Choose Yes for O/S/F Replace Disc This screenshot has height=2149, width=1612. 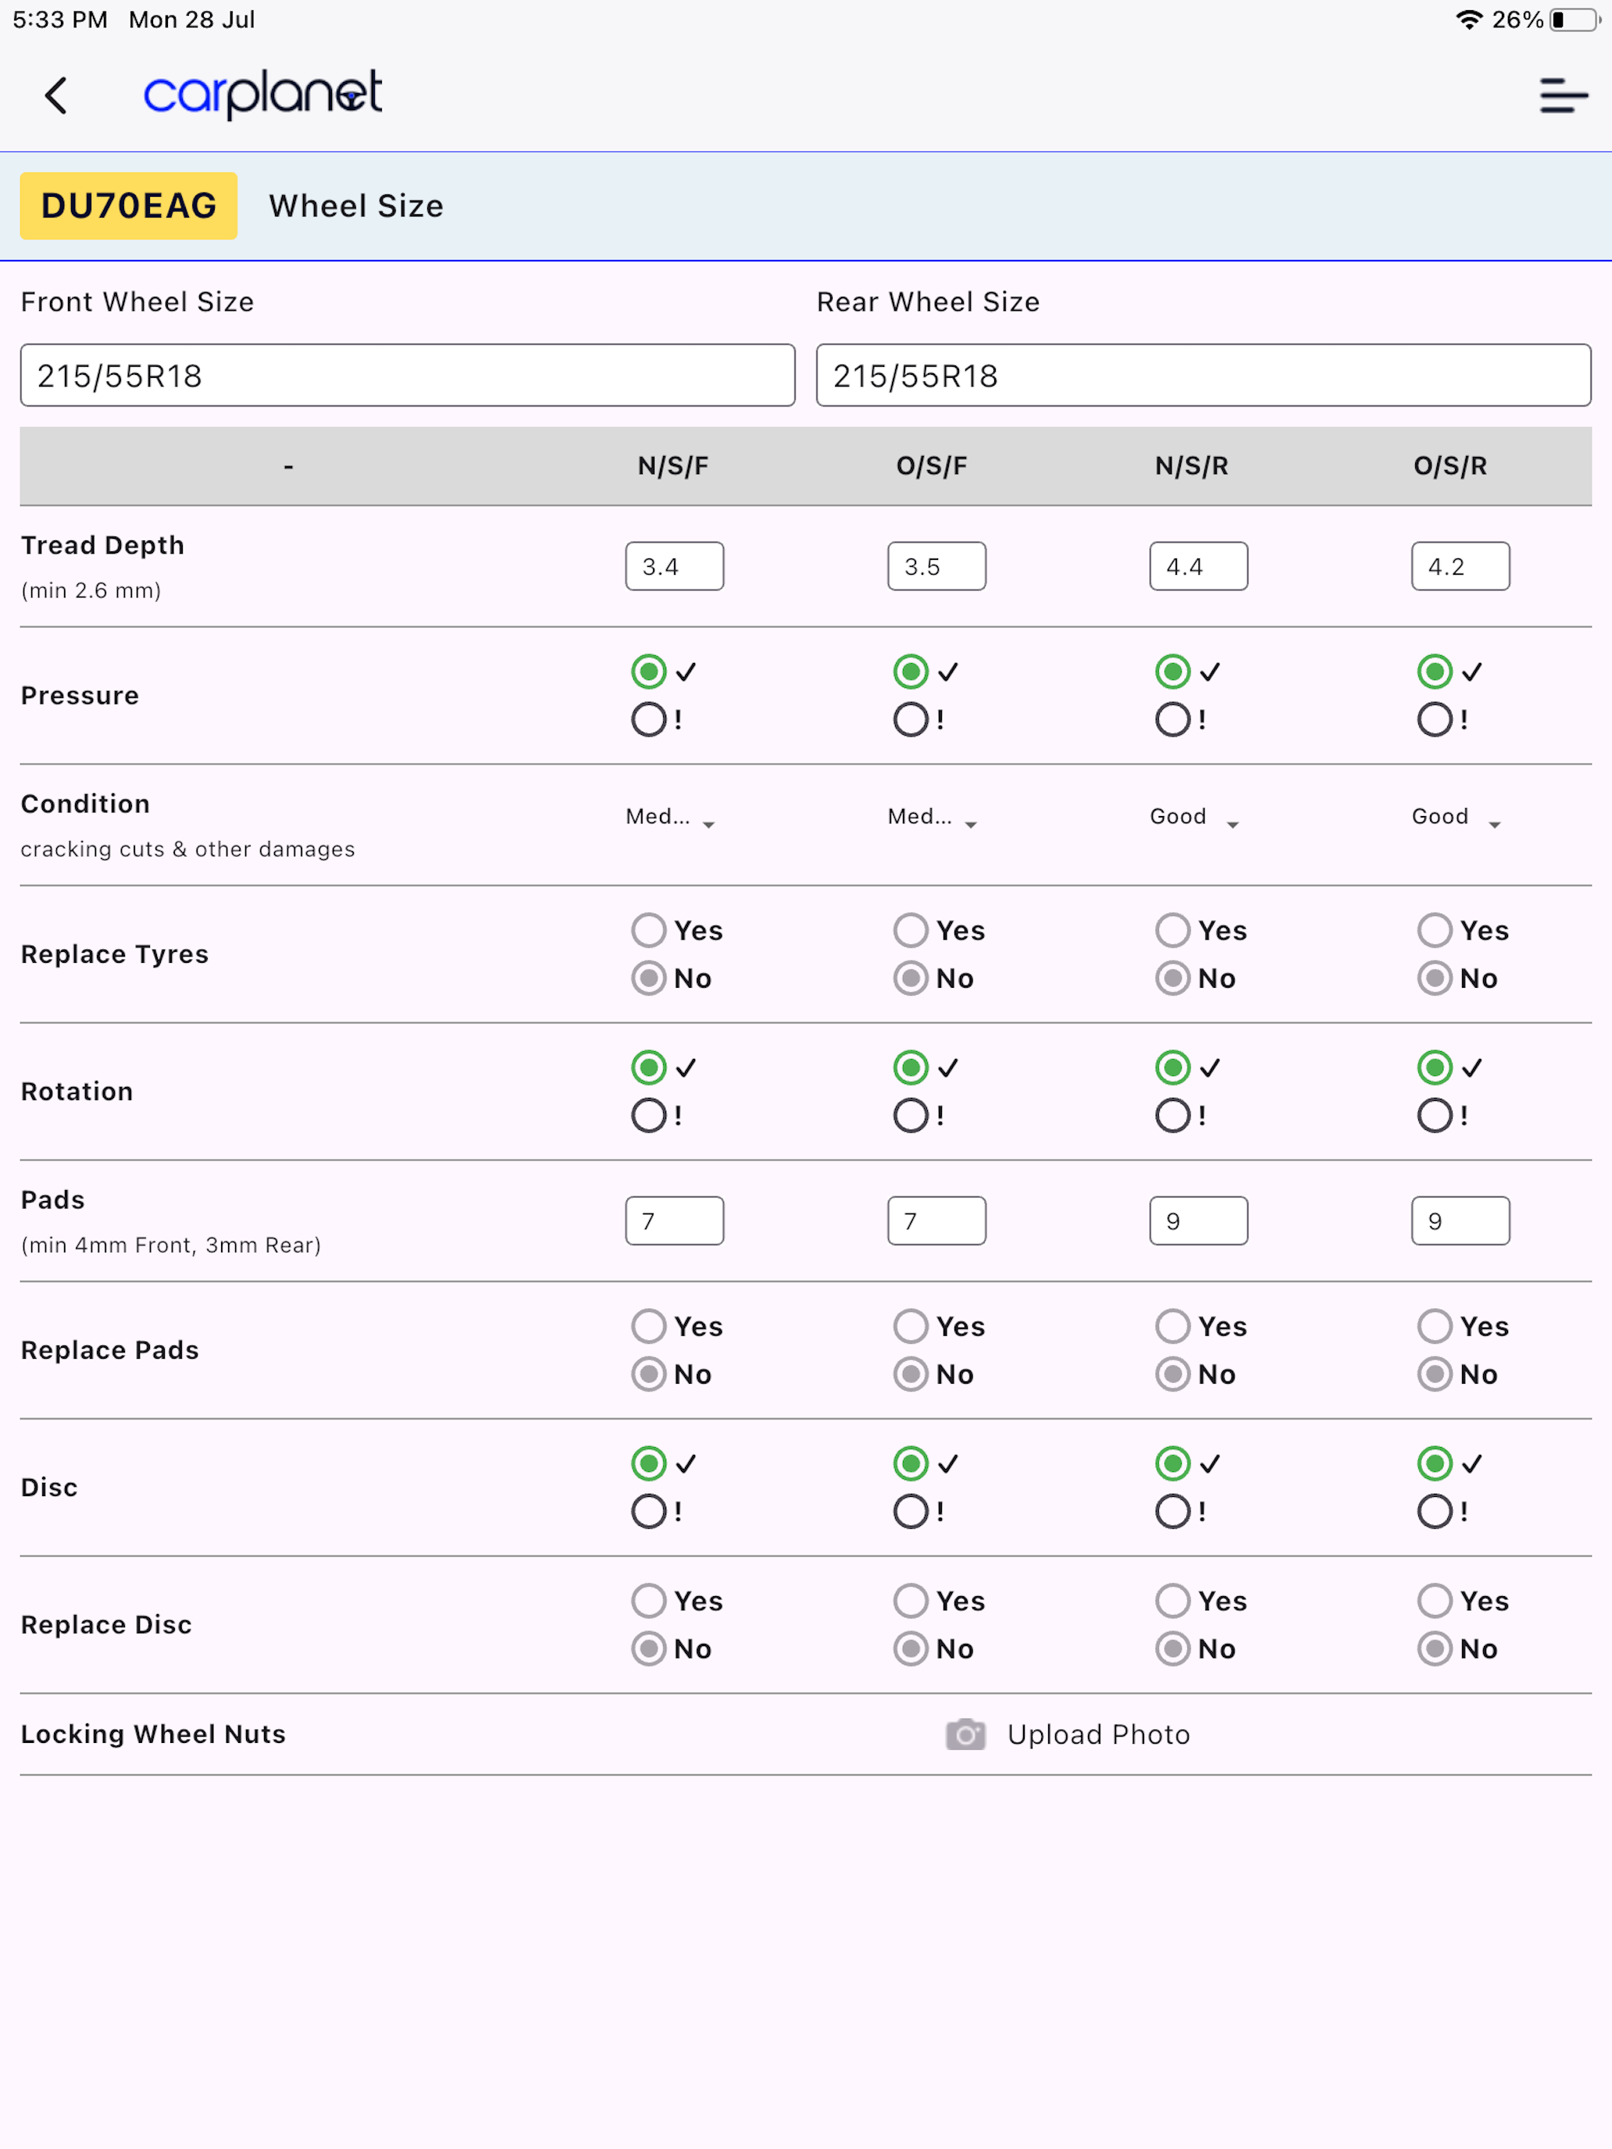point(911,1600)
